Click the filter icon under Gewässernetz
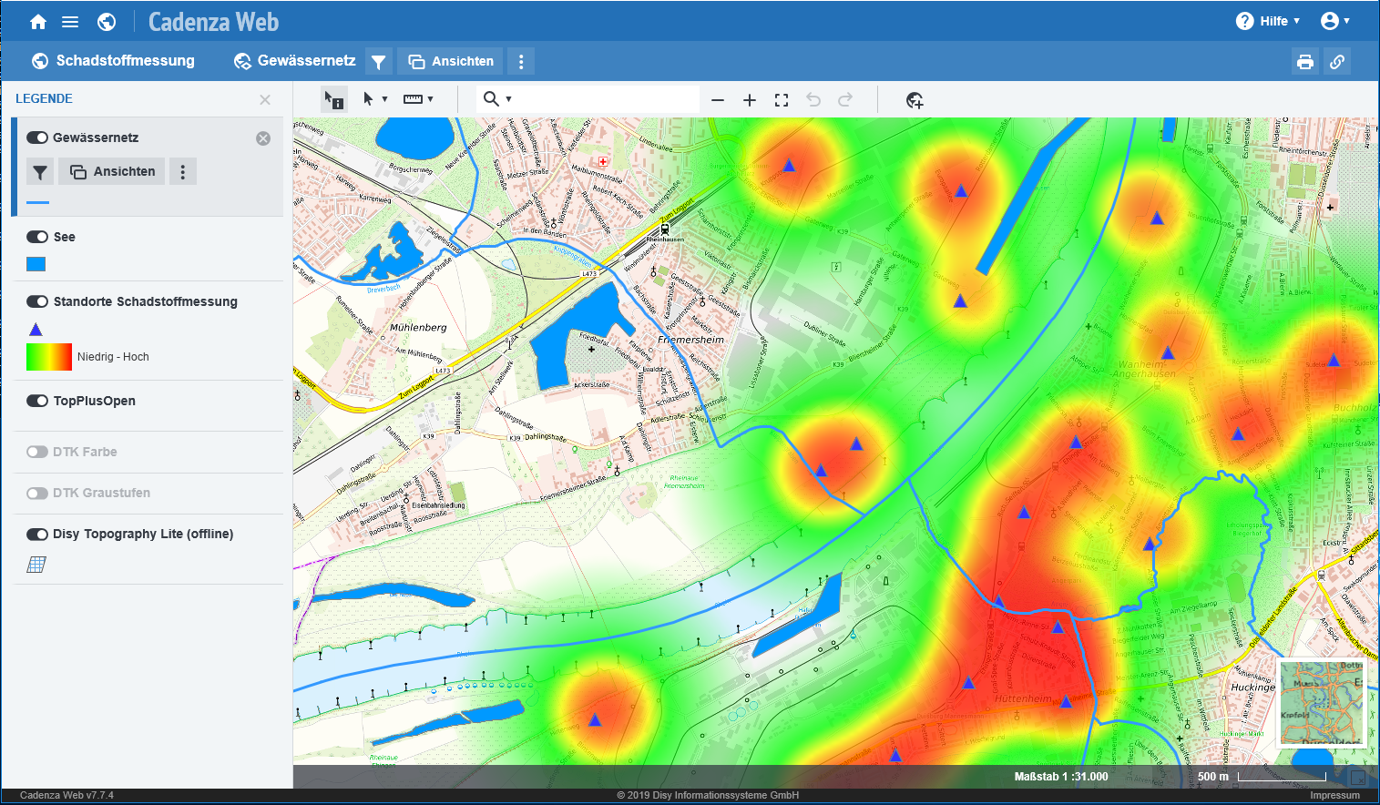 [40, 171]
